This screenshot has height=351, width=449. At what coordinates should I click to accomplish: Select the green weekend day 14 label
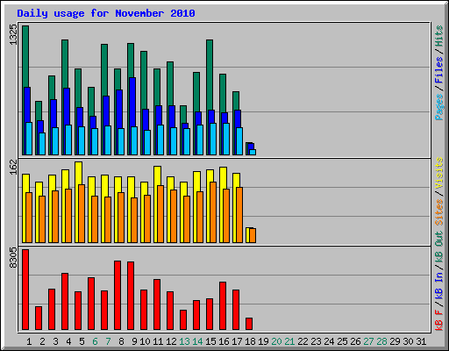(197, 341)
